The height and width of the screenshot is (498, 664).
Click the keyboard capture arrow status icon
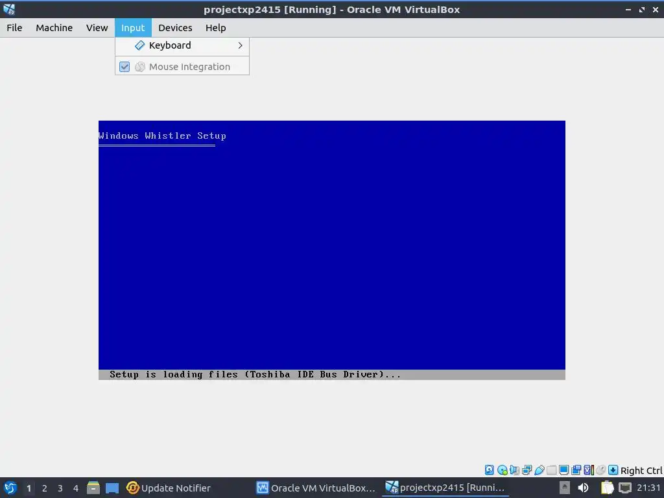click(613, 469)
